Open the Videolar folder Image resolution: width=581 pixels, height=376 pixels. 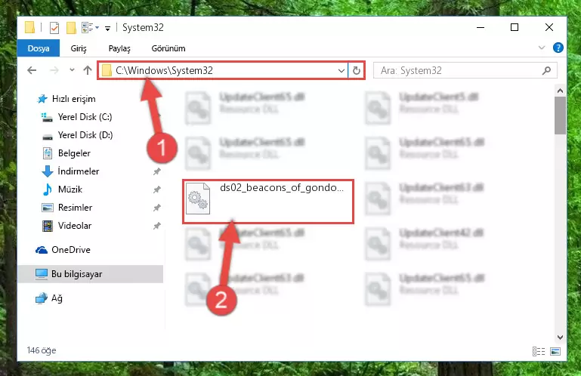(75, 226)
